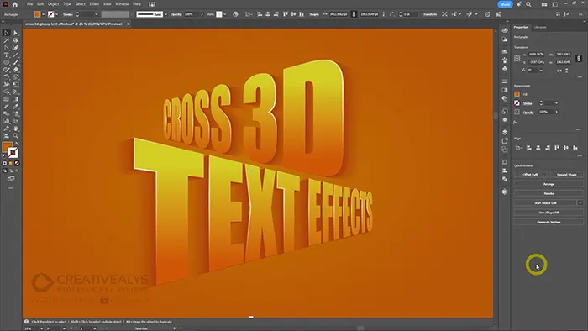The height and width of the screenshot is (331, 588).
Task: Open the Start Global Edit options dropdown
Action: (x=580, y=202)
